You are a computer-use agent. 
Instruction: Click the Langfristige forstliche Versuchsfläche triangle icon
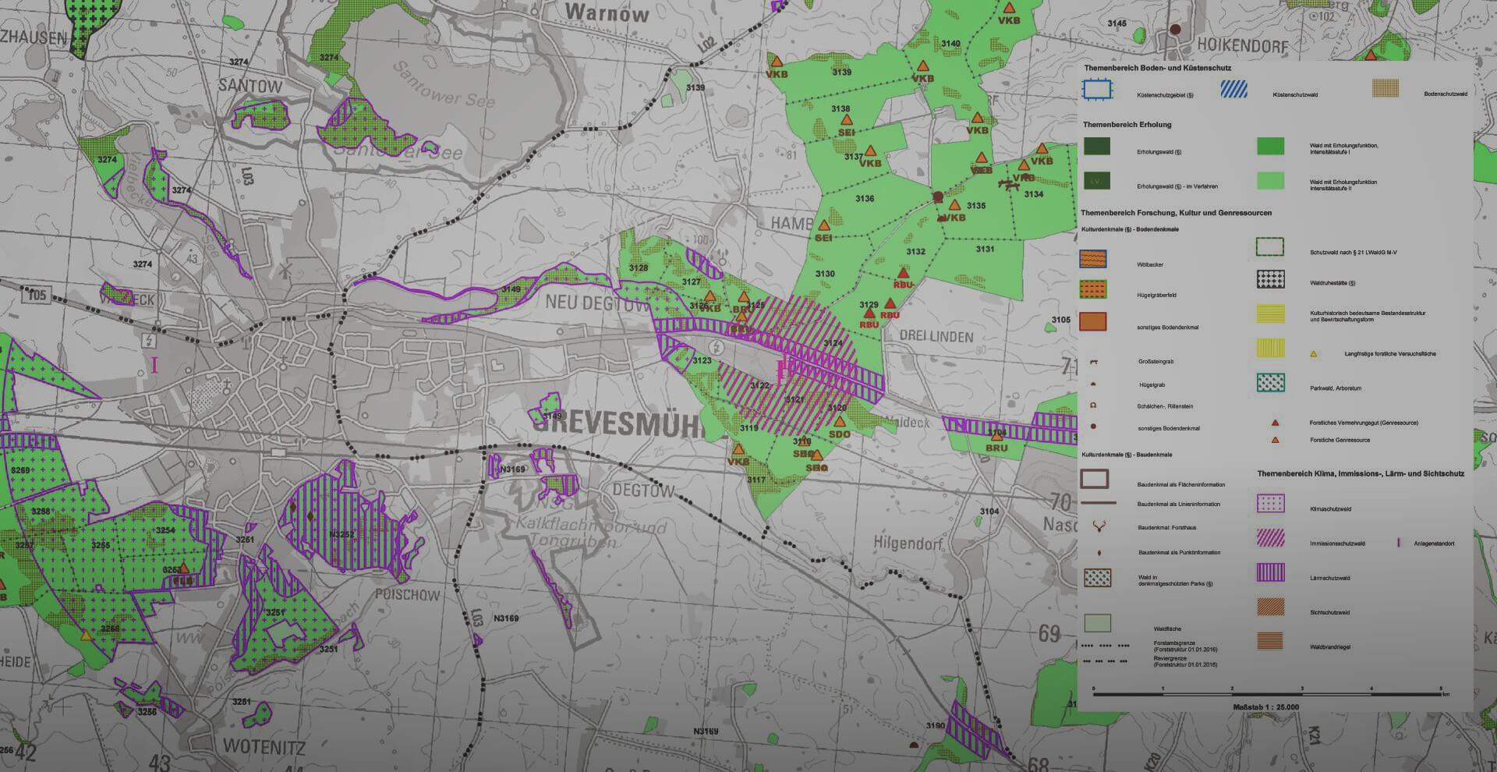1313,354
